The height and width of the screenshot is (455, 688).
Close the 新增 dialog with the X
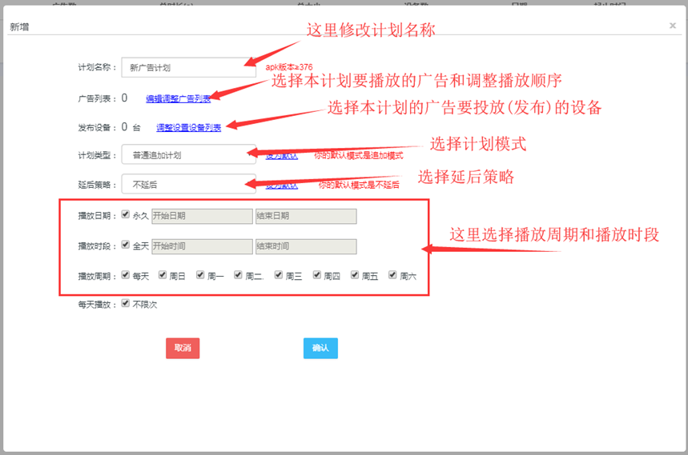pos(672,26)
